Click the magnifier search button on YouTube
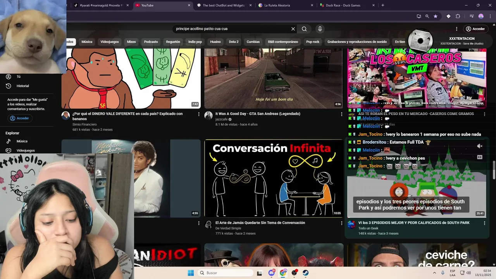The image size is (496, 279). [x=304, y=29]
